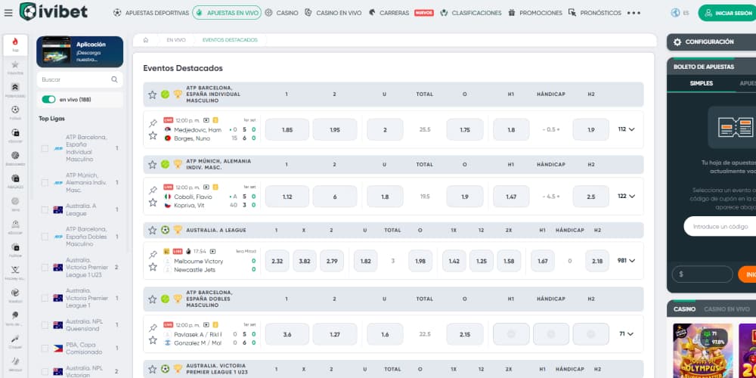Click the search magnifier icon
Image resolution: width=756 pixels, height=378 pixels.
114,79
